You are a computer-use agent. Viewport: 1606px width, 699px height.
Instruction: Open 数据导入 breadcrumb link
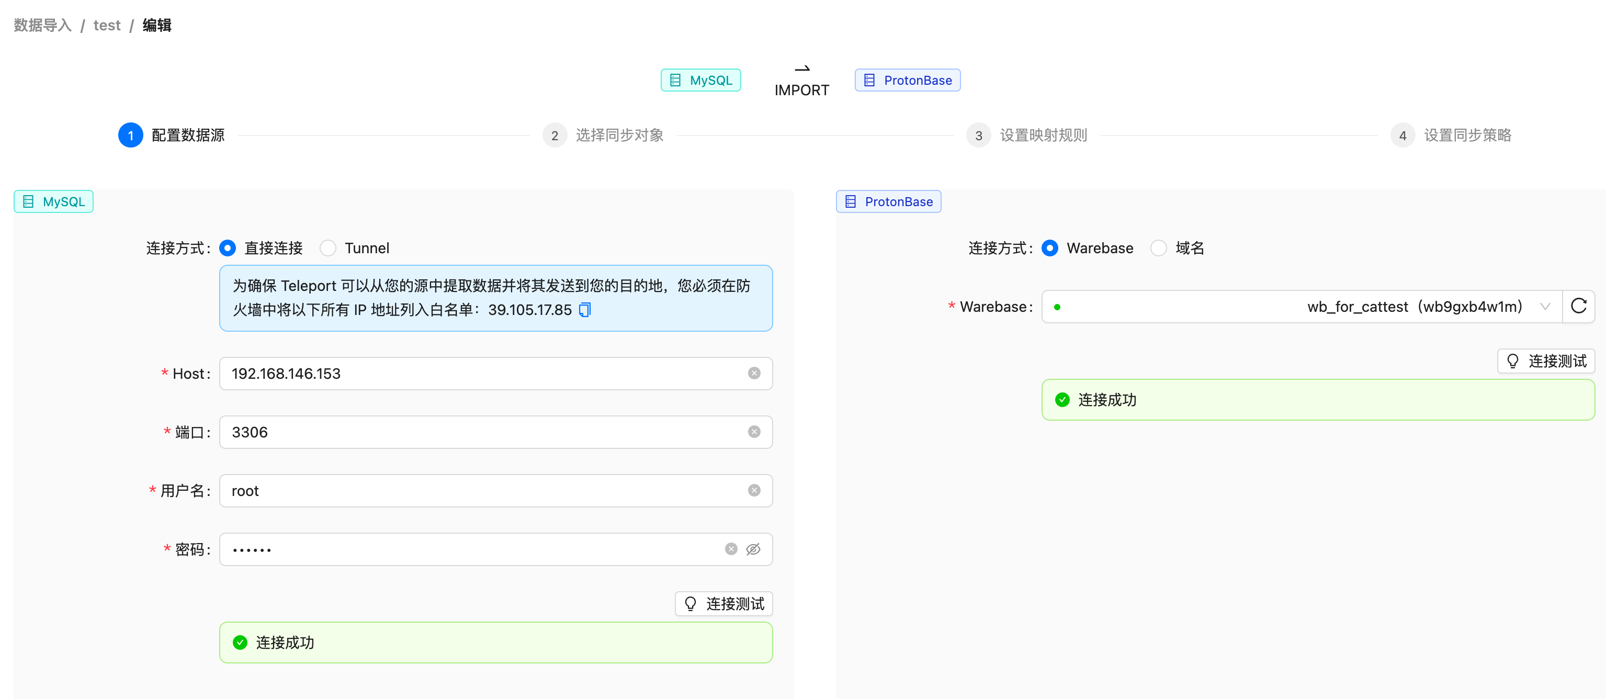[x=42, y=26]
